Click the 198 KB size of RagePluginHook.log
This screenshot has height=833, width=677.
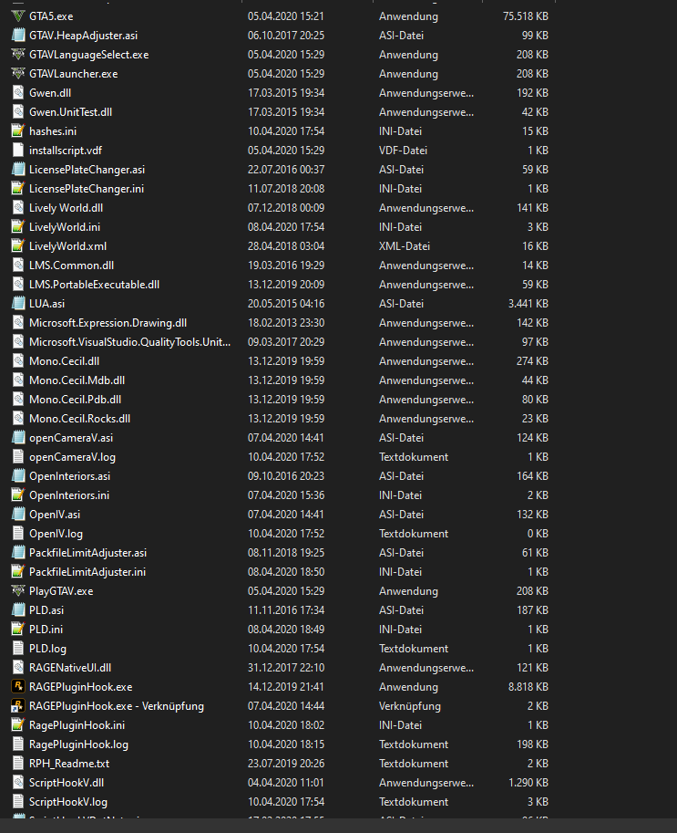pos(533,744)
